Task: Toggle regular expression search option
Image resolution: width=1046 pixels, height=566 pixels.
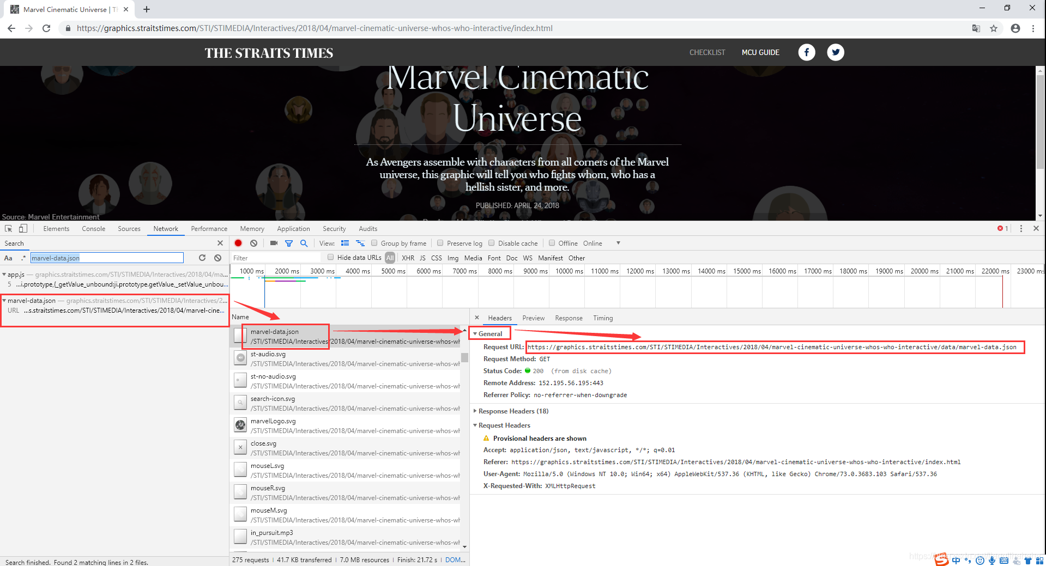Action: click(x=23, y=258)
